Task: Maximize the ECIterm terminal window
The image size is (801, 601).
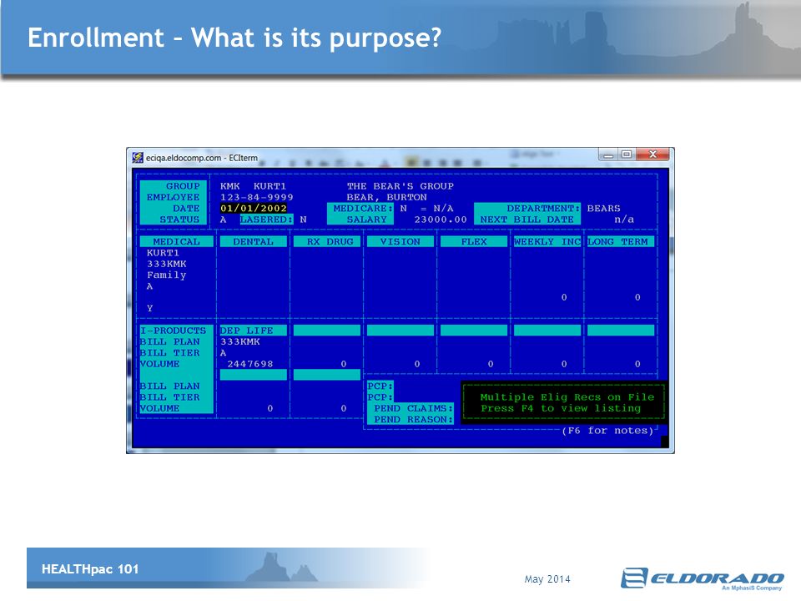Action: (x=627, y=154)
